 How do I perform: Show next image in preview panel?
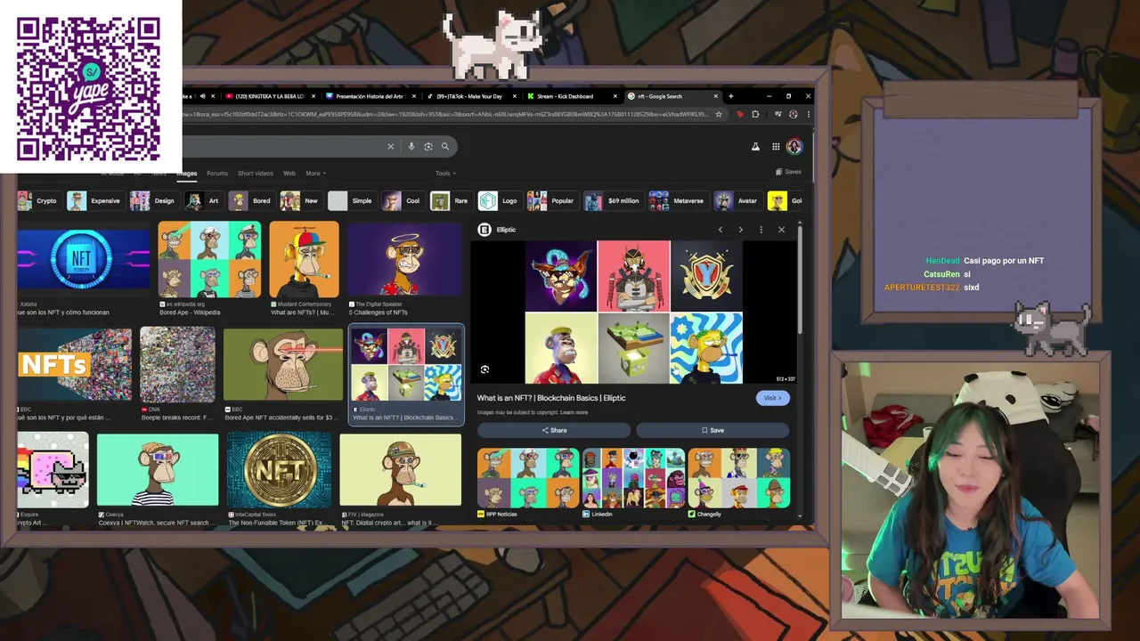coord(740,230)
